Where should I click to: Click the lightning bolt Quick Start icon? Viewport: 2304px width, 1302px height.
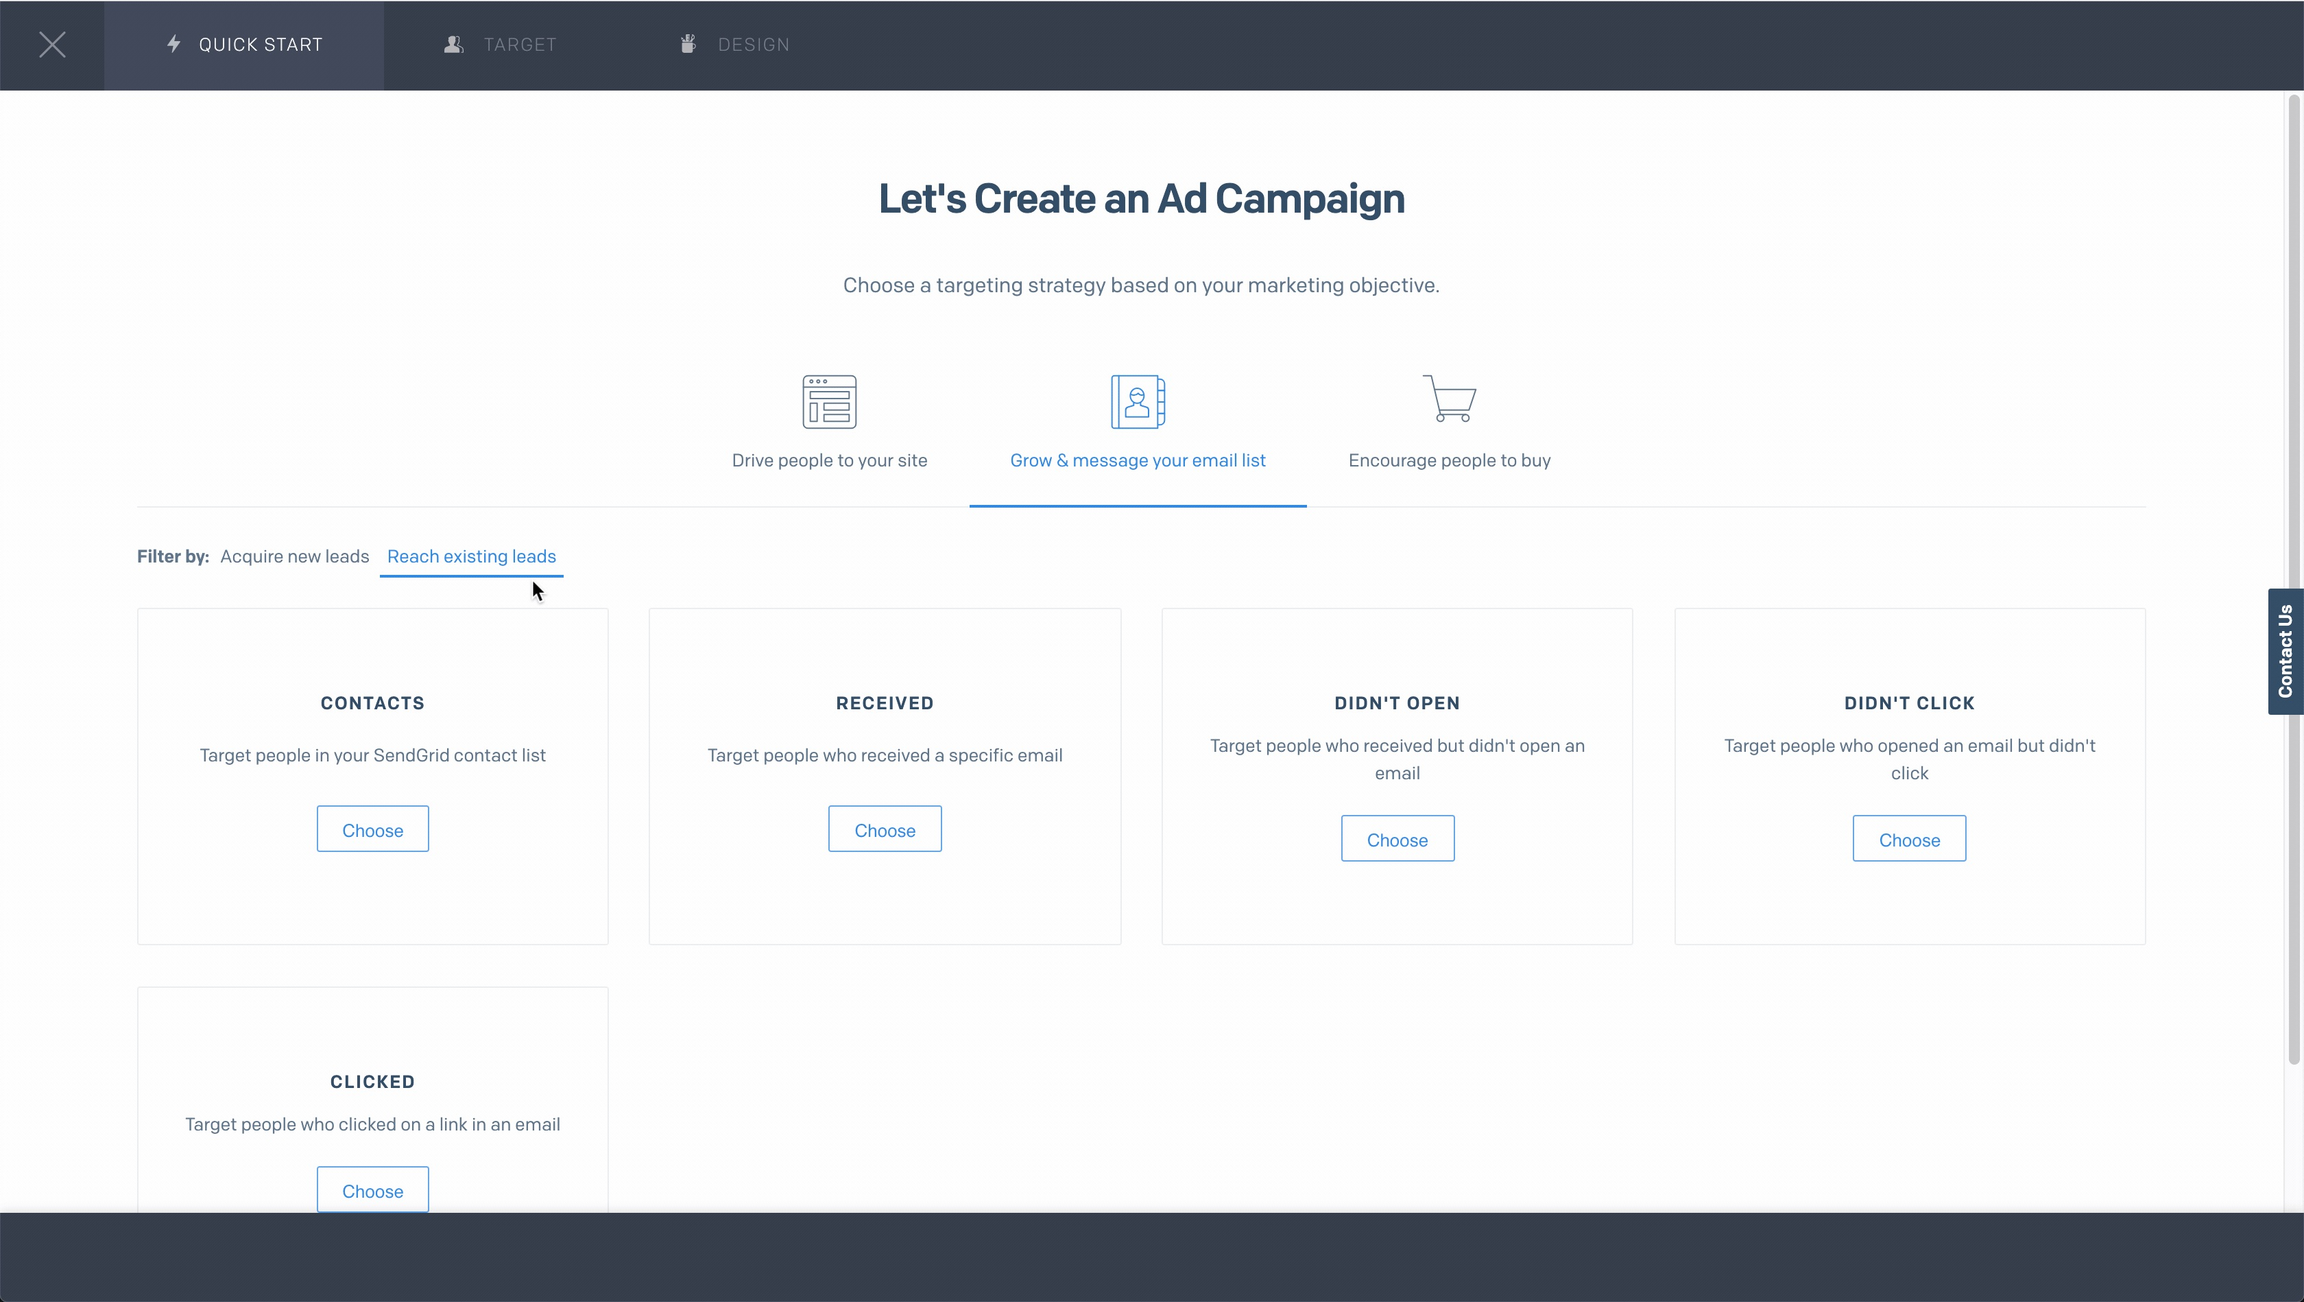(x=174, y=44)
